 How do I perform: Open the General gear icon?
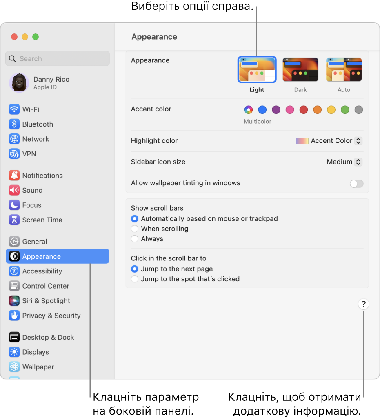coord(14,242)
